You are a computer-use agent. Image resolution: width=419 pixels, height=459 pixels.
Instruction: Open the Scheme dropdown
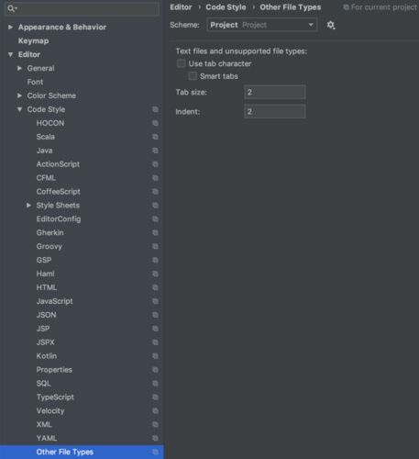point(262,25)
